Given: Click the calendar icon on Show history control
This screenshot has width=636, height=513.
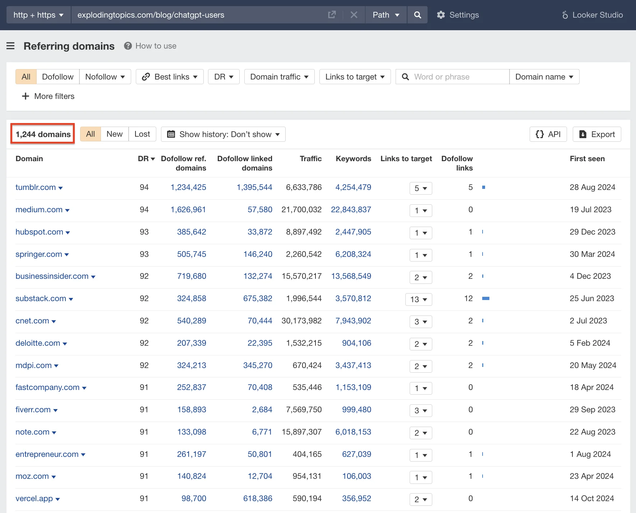Looking at the screenshot, I should click(172, 134).
